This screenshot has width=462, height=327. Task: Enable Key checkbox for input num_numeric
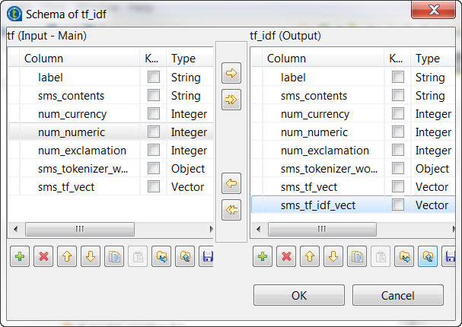coord(154,132)
